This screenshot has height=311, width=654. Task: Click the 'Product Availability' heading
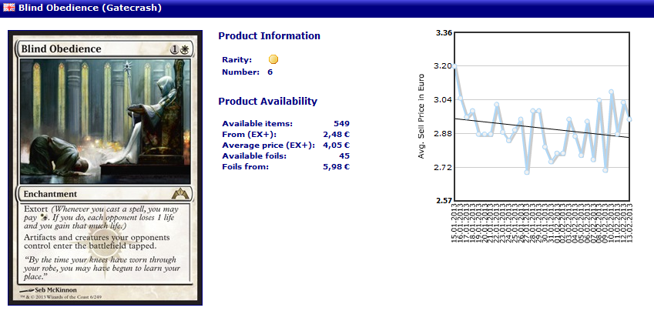pyautogui.click(x=268, y=102)
